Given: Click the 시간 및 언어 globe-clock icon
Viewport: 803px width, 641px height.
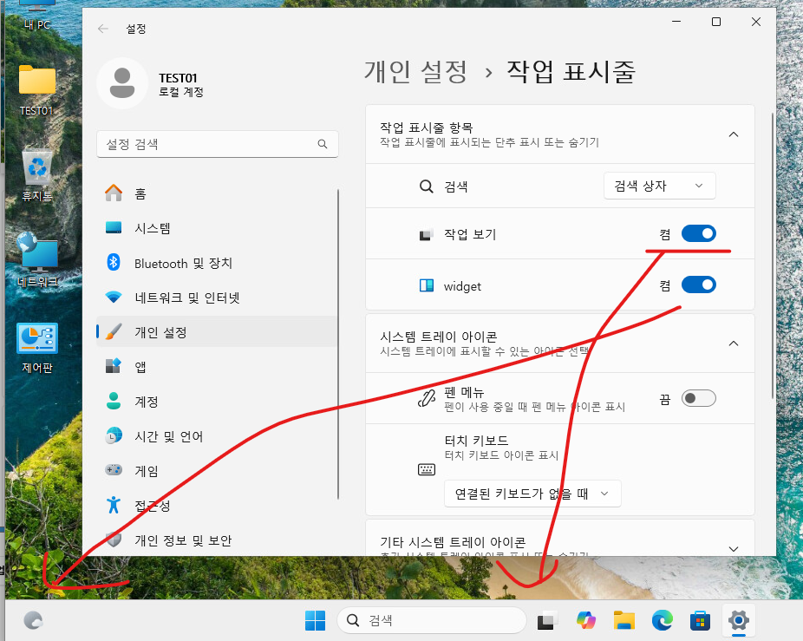Looking at the screenshot, I should click(x=114, y=436).
